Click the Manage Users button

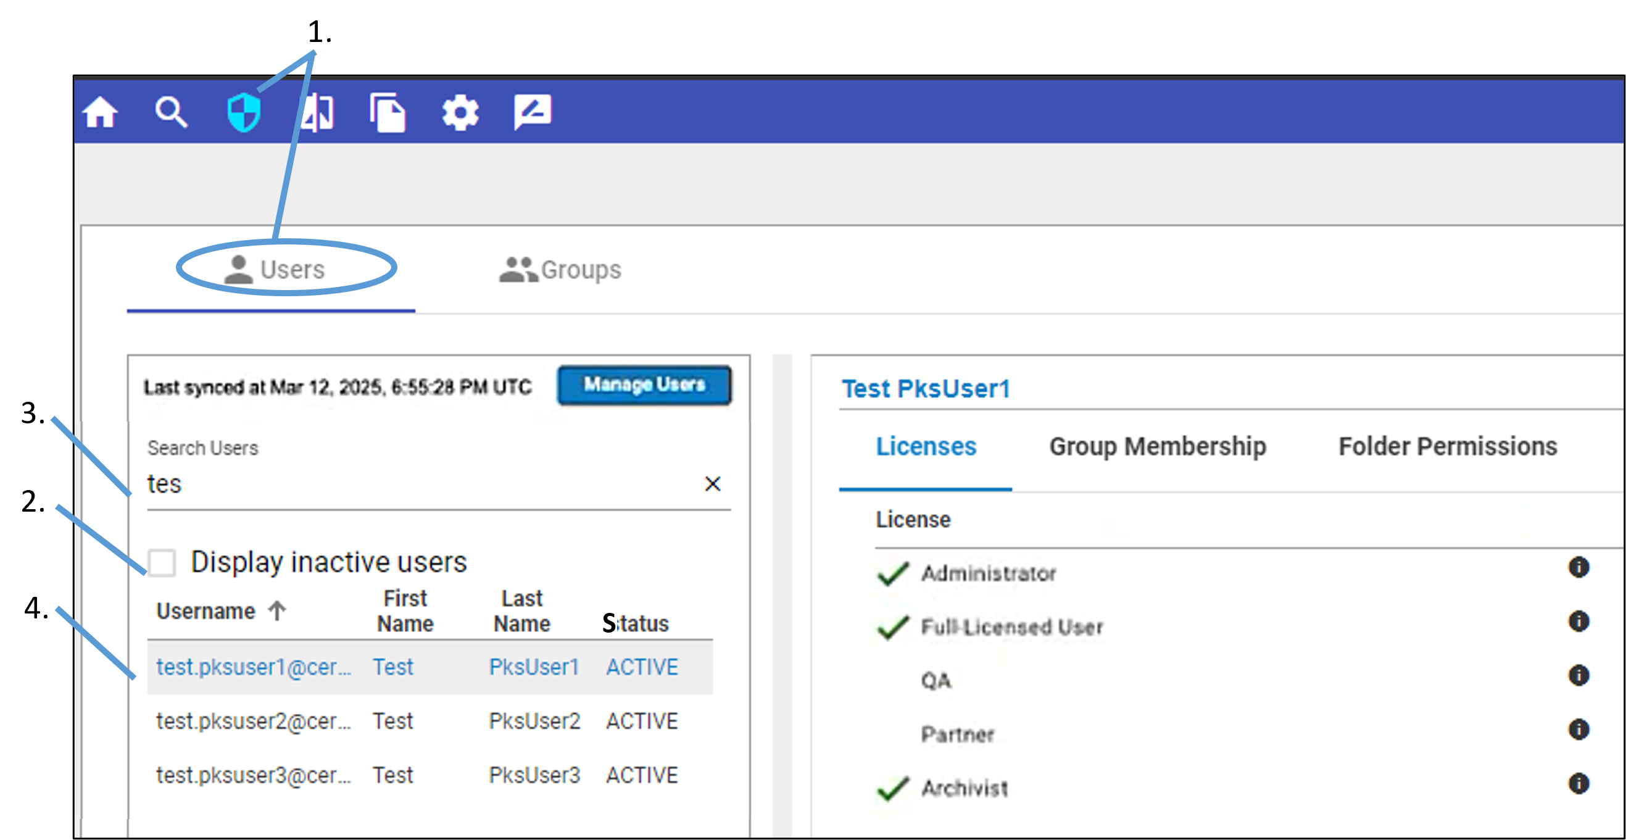pos(644,385)
